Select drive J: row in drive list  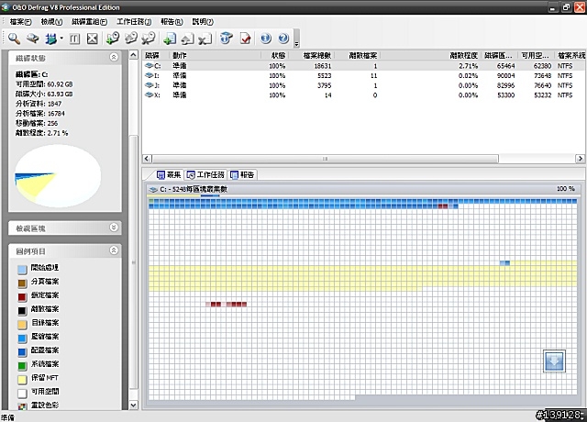363,85
